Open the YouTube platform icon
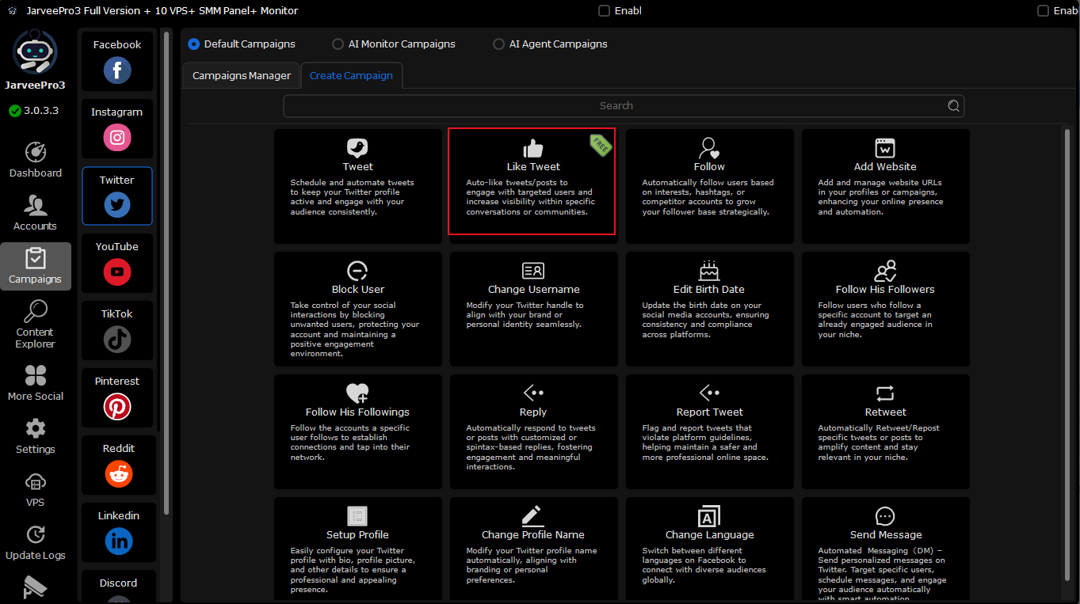The image size is (1080, 604). tap(117, 272)
